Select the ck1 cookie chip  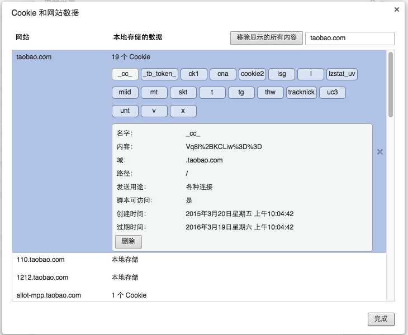tap(193, 74)
